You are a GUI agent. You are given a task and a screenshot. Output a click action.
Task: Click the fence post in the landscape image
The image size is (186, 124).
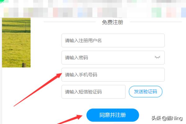(x=24, y=65)
